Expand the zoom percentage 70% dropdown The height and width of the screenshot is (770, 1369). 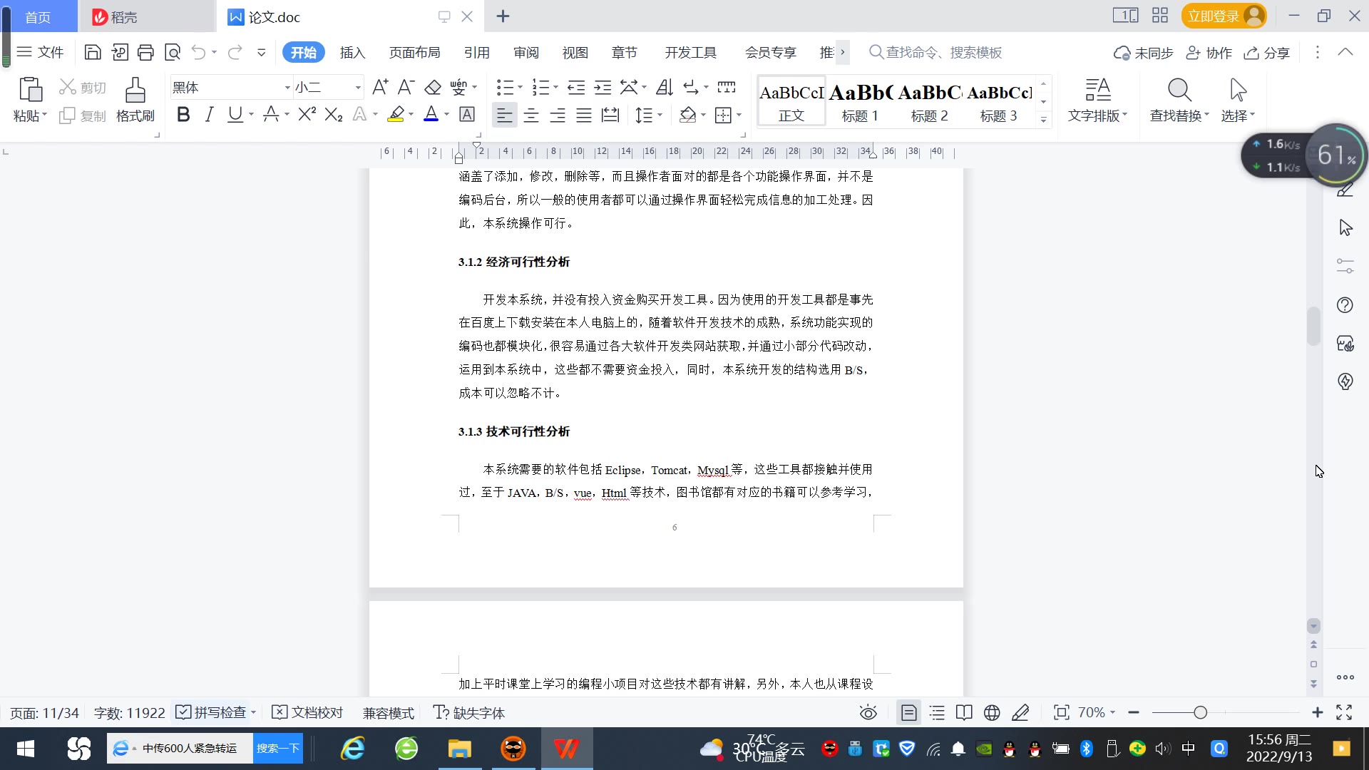1113,713
